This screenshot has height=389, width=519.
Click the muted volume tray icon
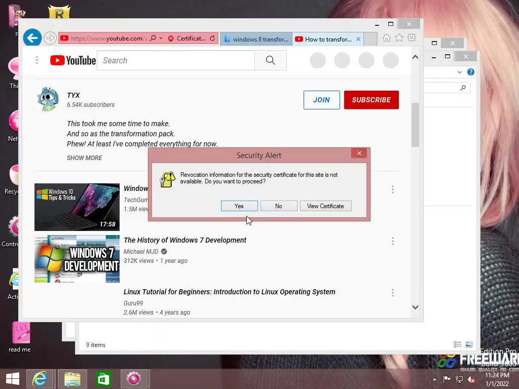471,379
